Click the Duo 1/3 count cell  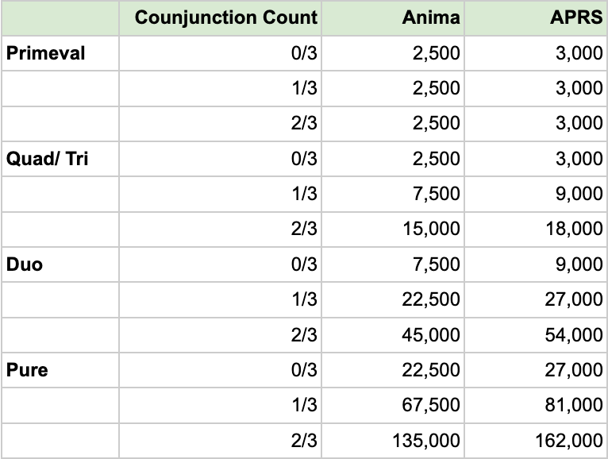pyautogui.click(x=220, y=299)
